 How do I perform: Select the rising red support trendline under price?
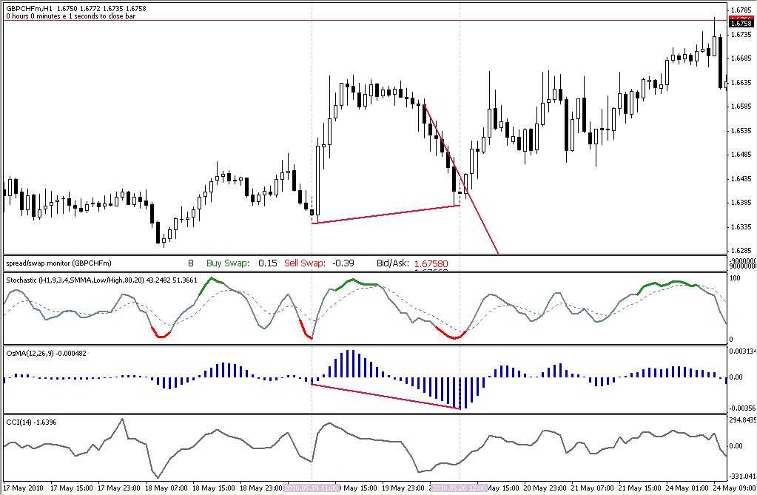[386, 215]
